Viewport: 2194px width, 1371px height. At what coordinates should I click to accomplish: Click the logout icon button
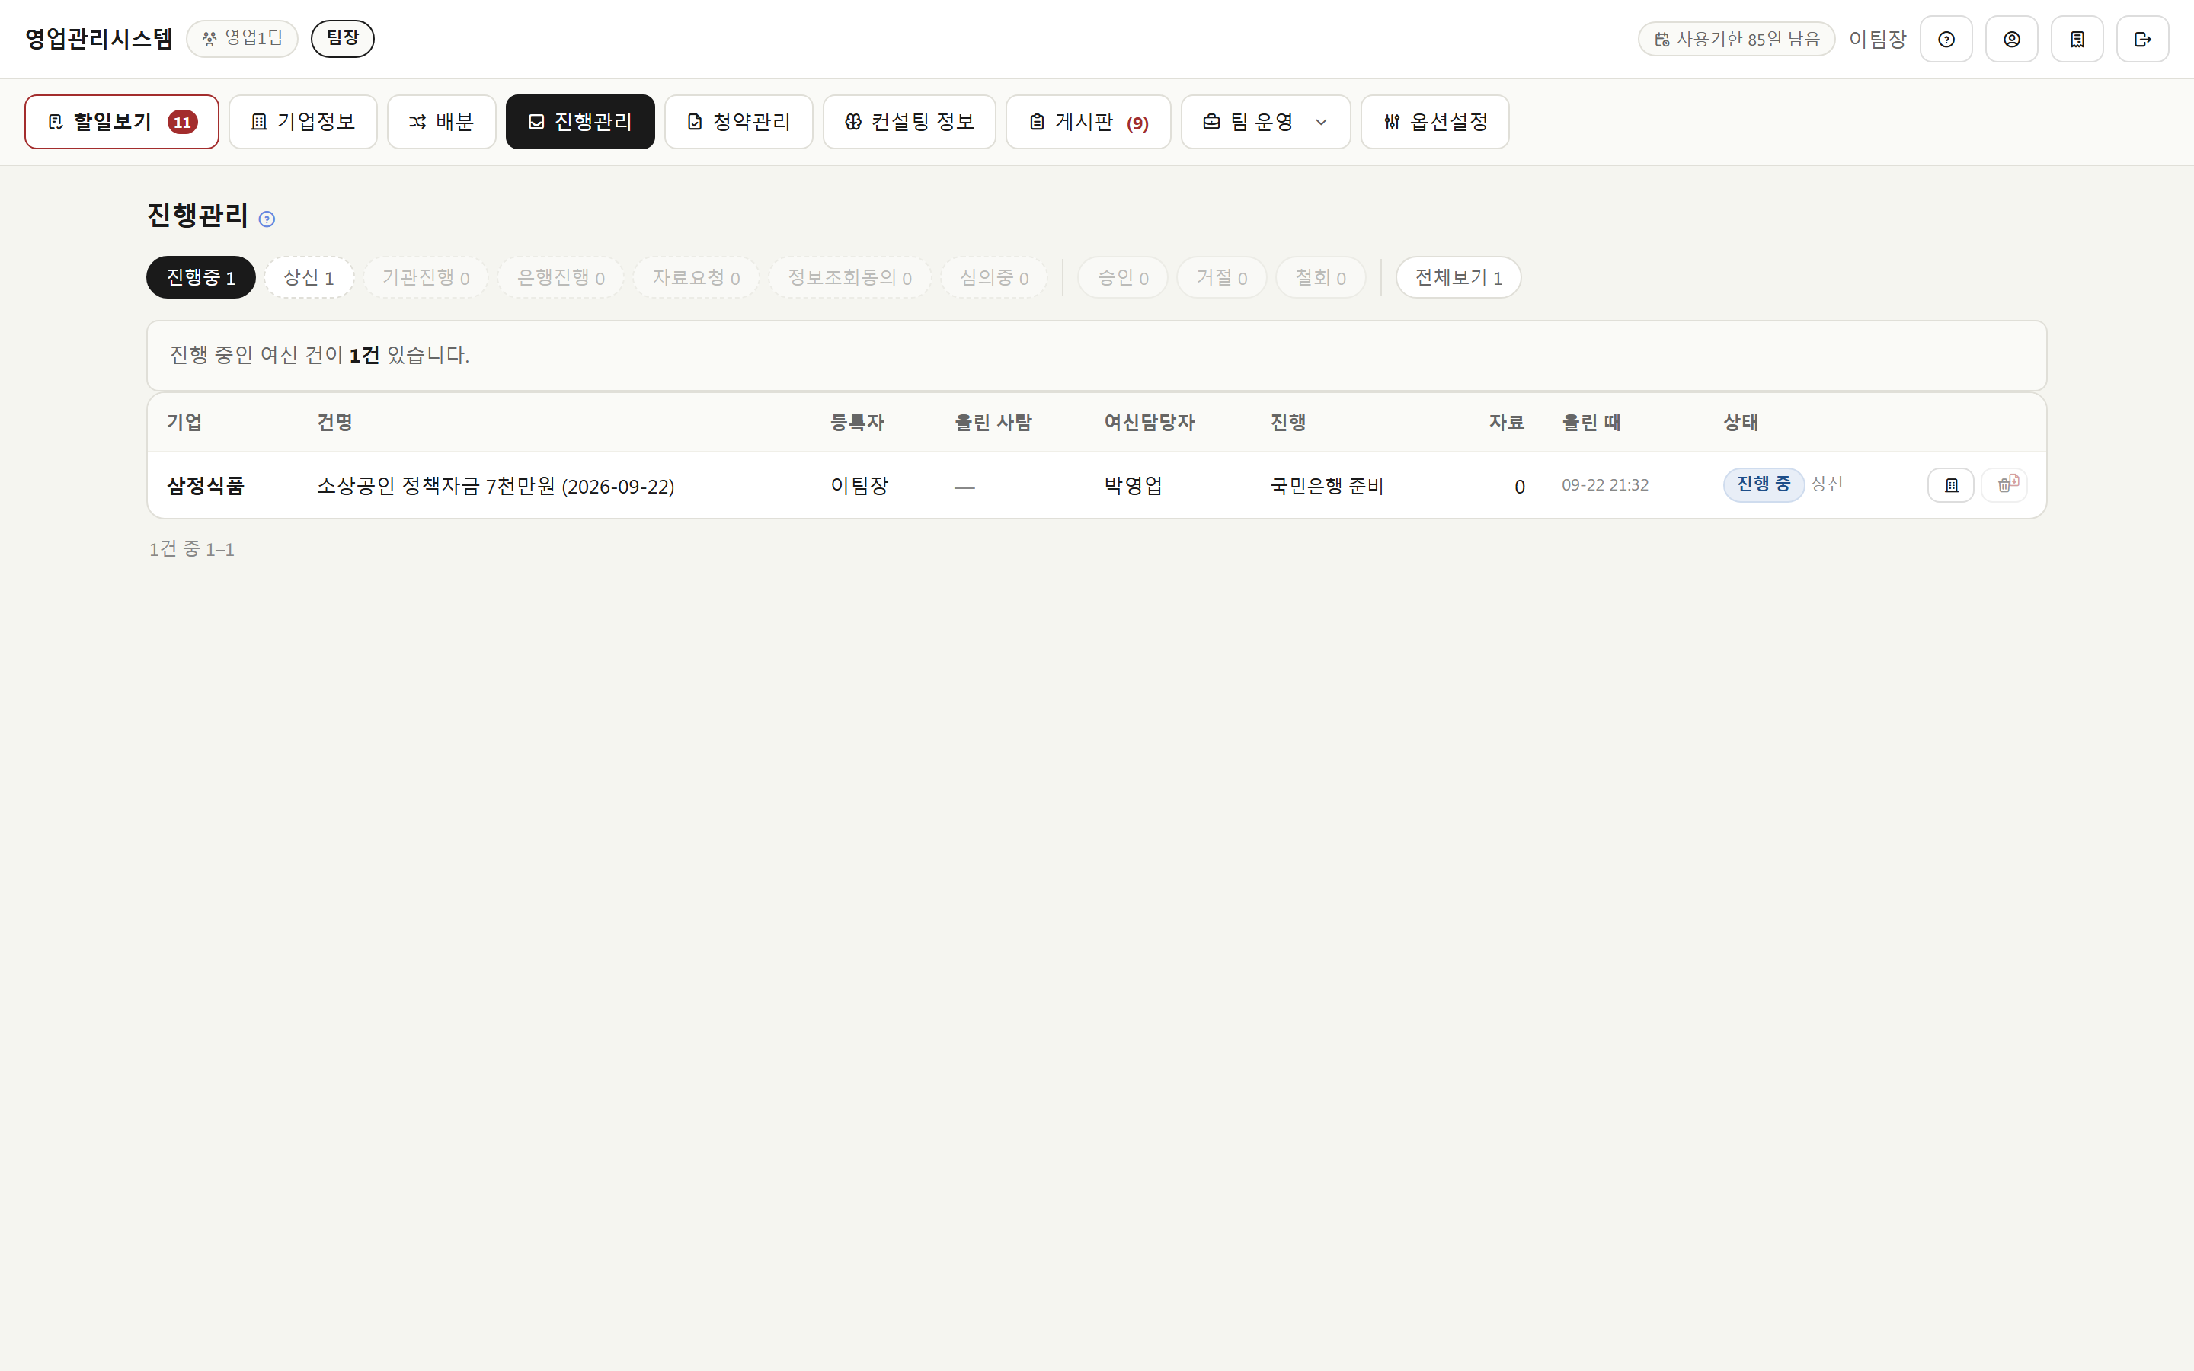[x=2142, y=39]
